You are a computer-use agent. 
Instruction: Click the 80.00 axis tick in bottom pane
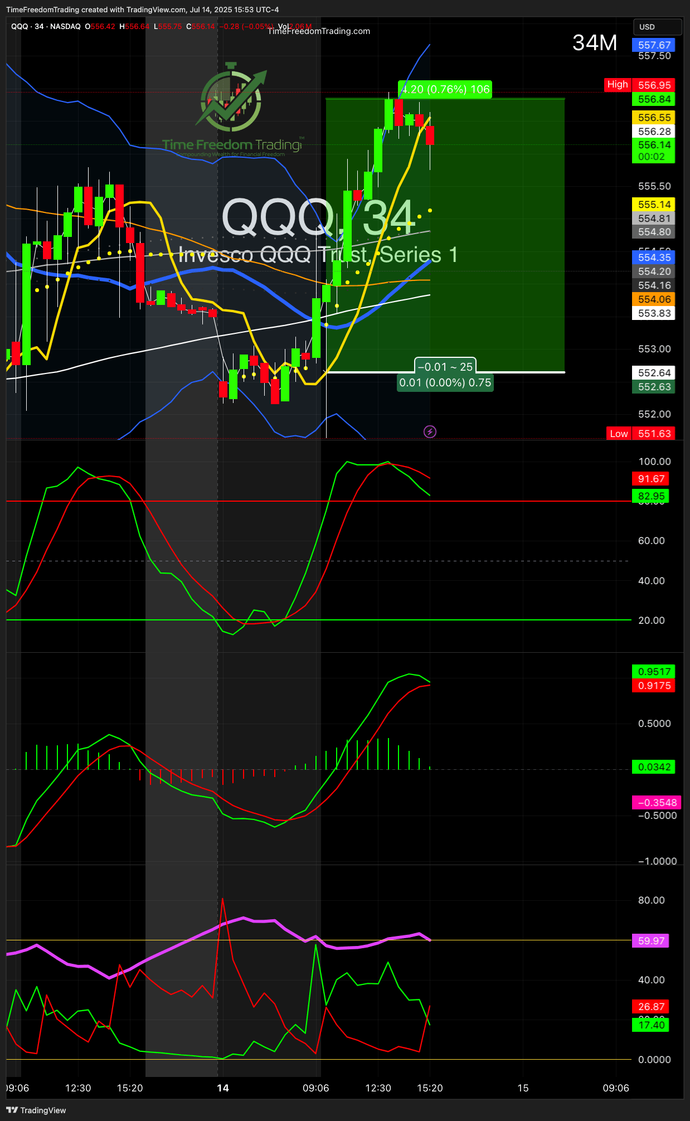tap(651, 900)
